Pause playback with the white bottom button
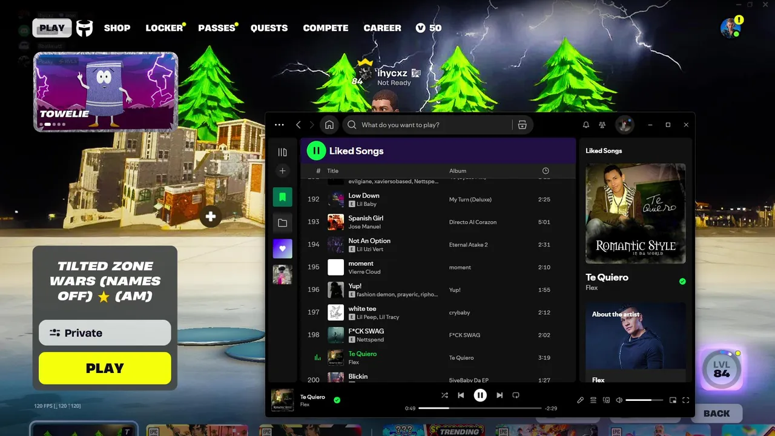 tap(480, 395)
